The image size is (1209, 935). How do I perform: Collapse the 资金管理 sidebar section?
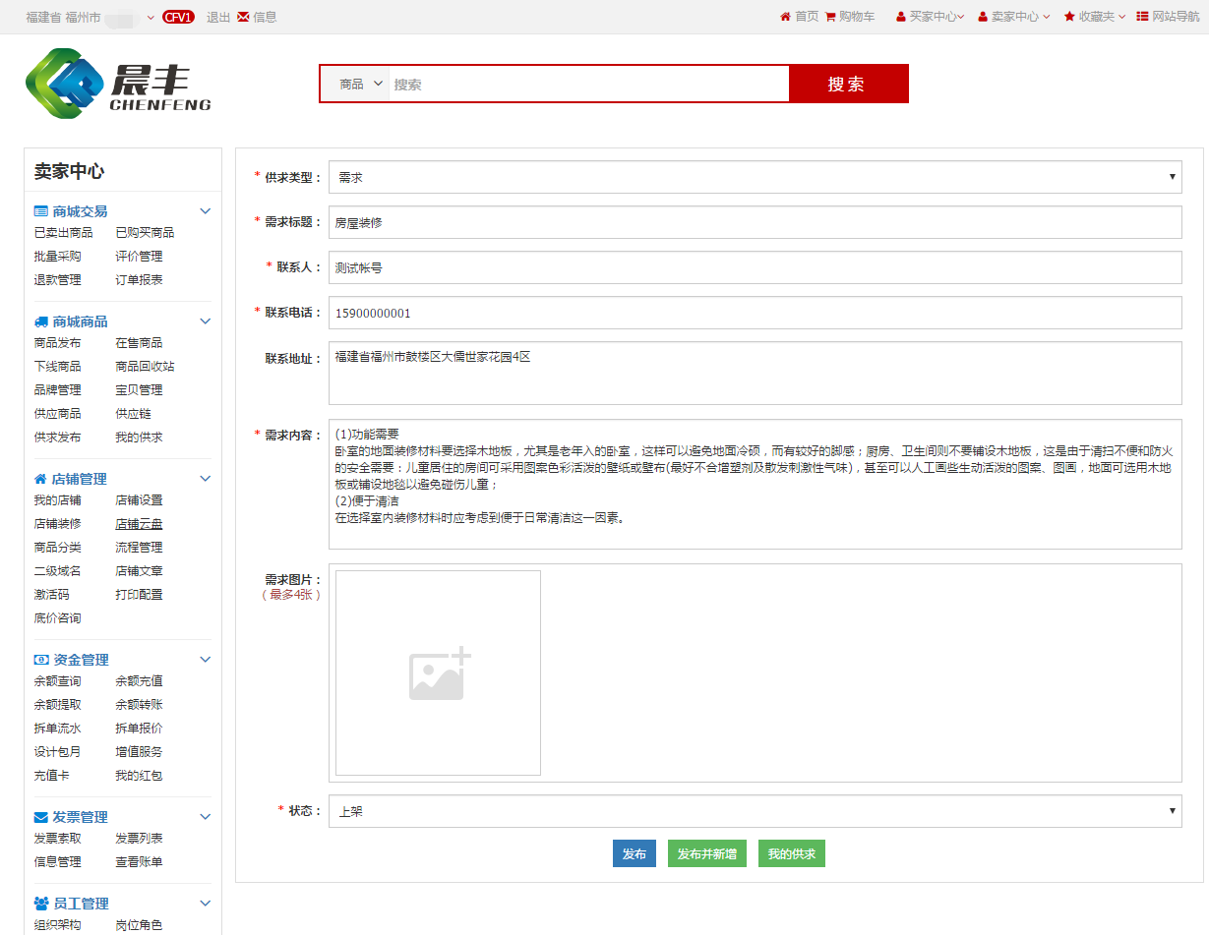(x=206, y=660)
